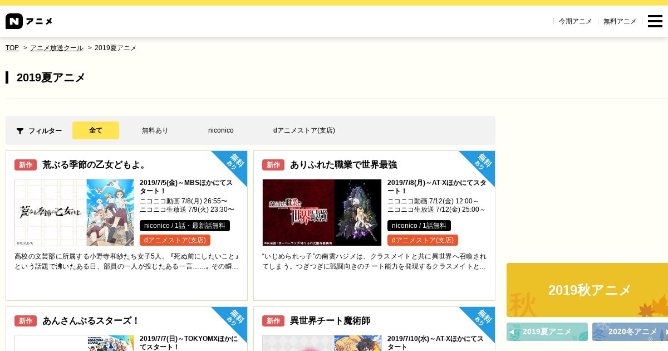Viewport: 668px width, 351px height.
Task: Click dアニメストア(支店) under ありふれた職業で世界最強
Action: 423,240
